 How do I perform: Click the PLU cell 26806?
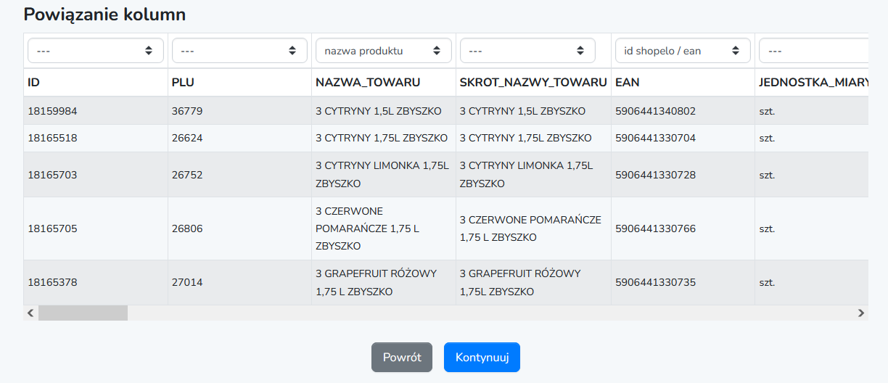click(187, 228)
